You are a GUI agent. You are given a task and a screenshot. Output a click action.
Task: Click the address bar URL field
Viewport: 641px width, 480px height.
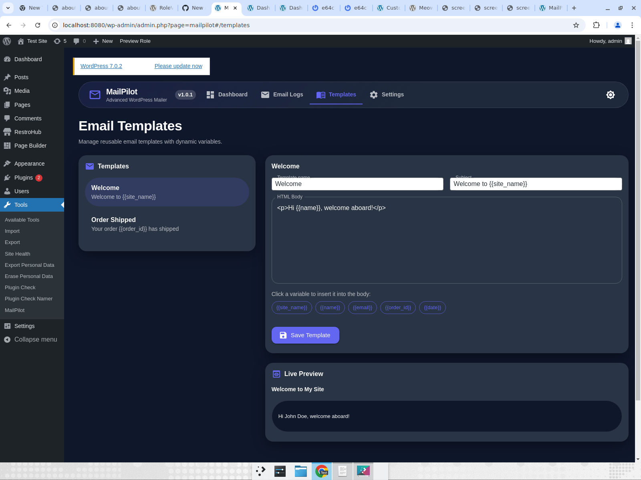coord(316,25)
